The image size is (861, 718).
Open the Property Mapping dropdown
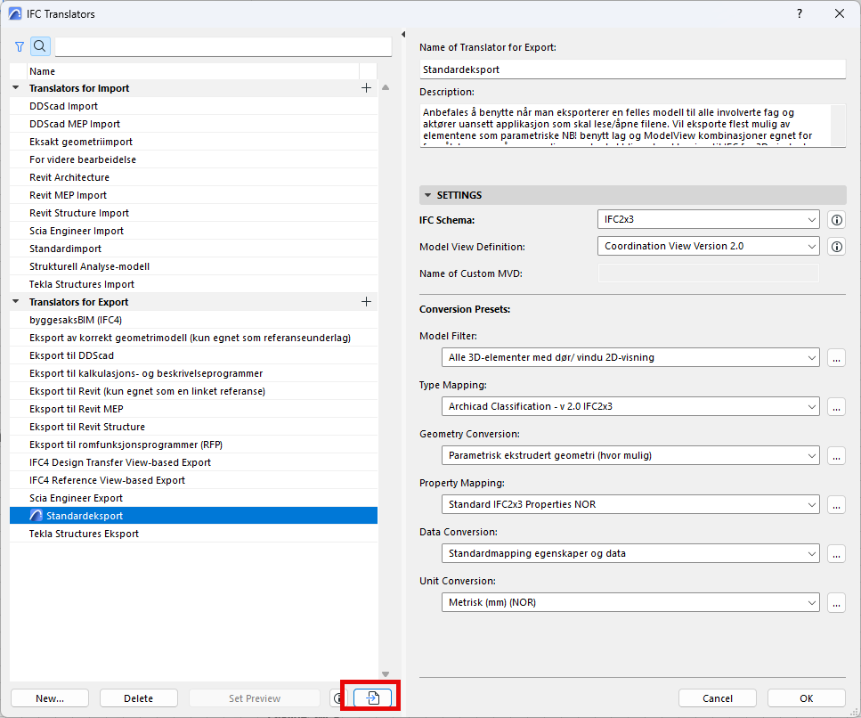[630, 505]
